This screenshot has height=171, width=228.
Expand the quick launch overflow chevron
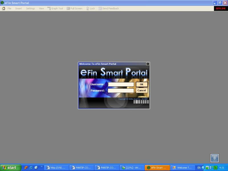(41, 167)
